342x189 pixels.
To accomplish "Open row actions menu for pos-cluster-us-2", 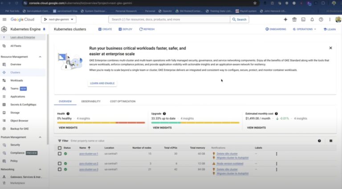I will pyautogui.click(x=276, y=163).
